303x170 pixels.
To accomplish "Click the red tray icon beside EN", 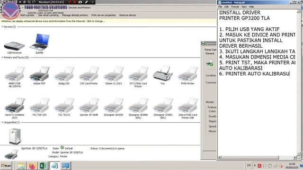I will click(x=259, y=166).
